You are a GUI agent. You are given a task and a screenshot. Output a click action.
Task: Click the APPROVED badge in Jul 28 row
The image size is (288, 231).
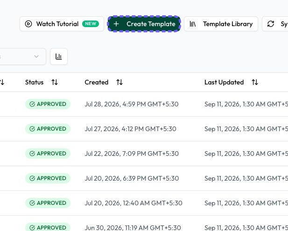[x=48, y=104]
